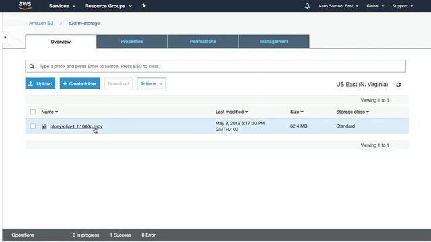The height and width of the screenshot is (242, 431).
Task: Expand the left side panel arrow
Action: 5,37
